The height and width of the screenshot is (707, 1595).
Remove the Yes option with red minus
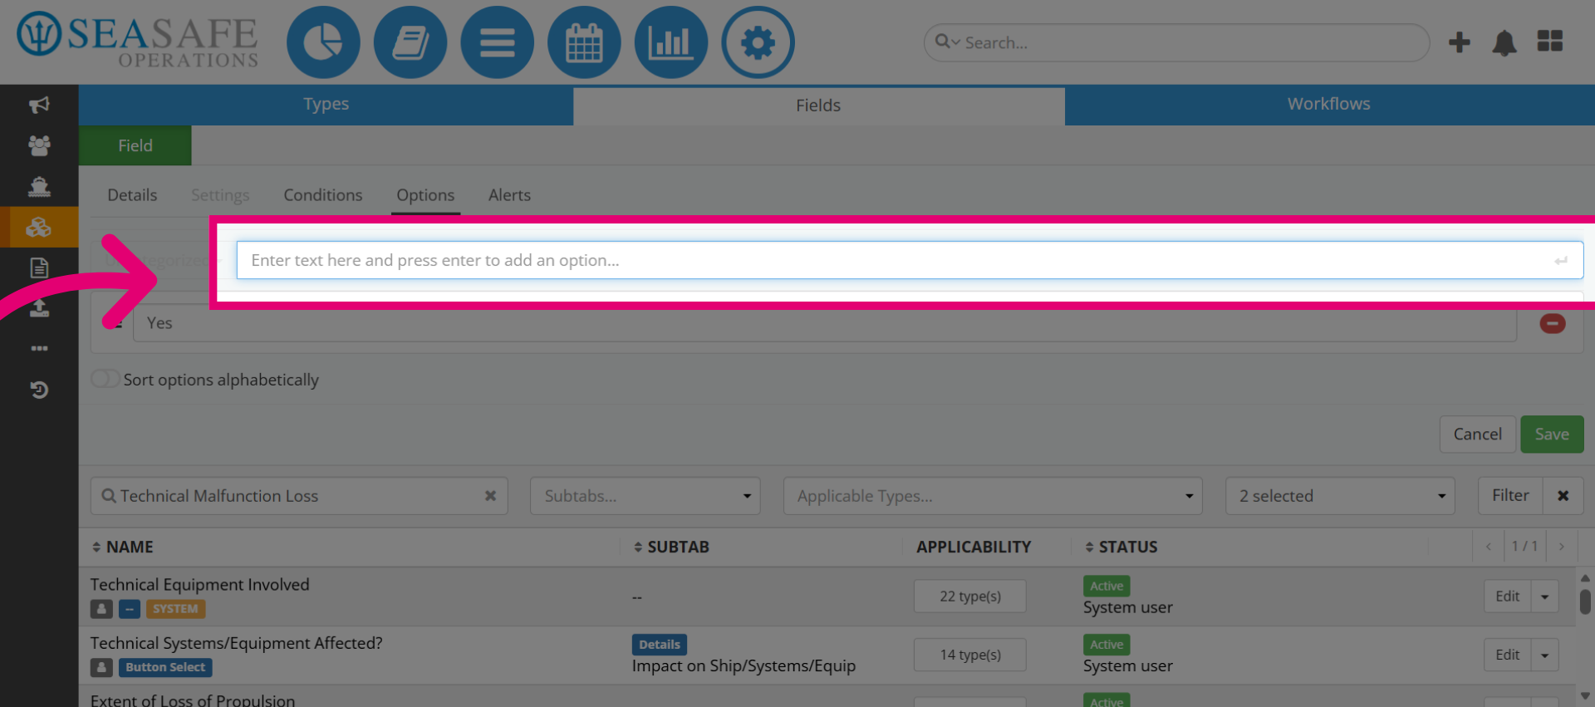click(x=1552, y=323)
